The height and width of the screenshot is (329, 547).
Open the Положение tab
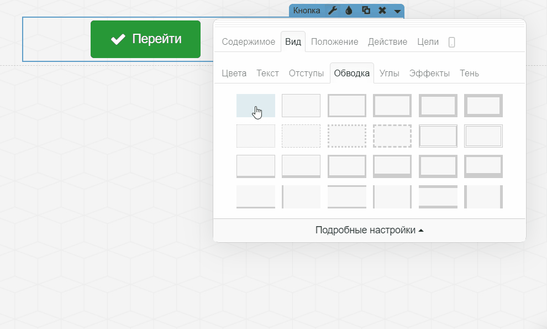(x=334, y=42)
